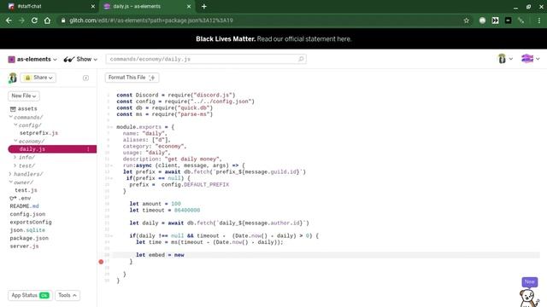Image resolution: width=547 pixels, height=307 pixels.
Task: Open the Show dropdown with sunglasses
Action: tap(80, 59)
